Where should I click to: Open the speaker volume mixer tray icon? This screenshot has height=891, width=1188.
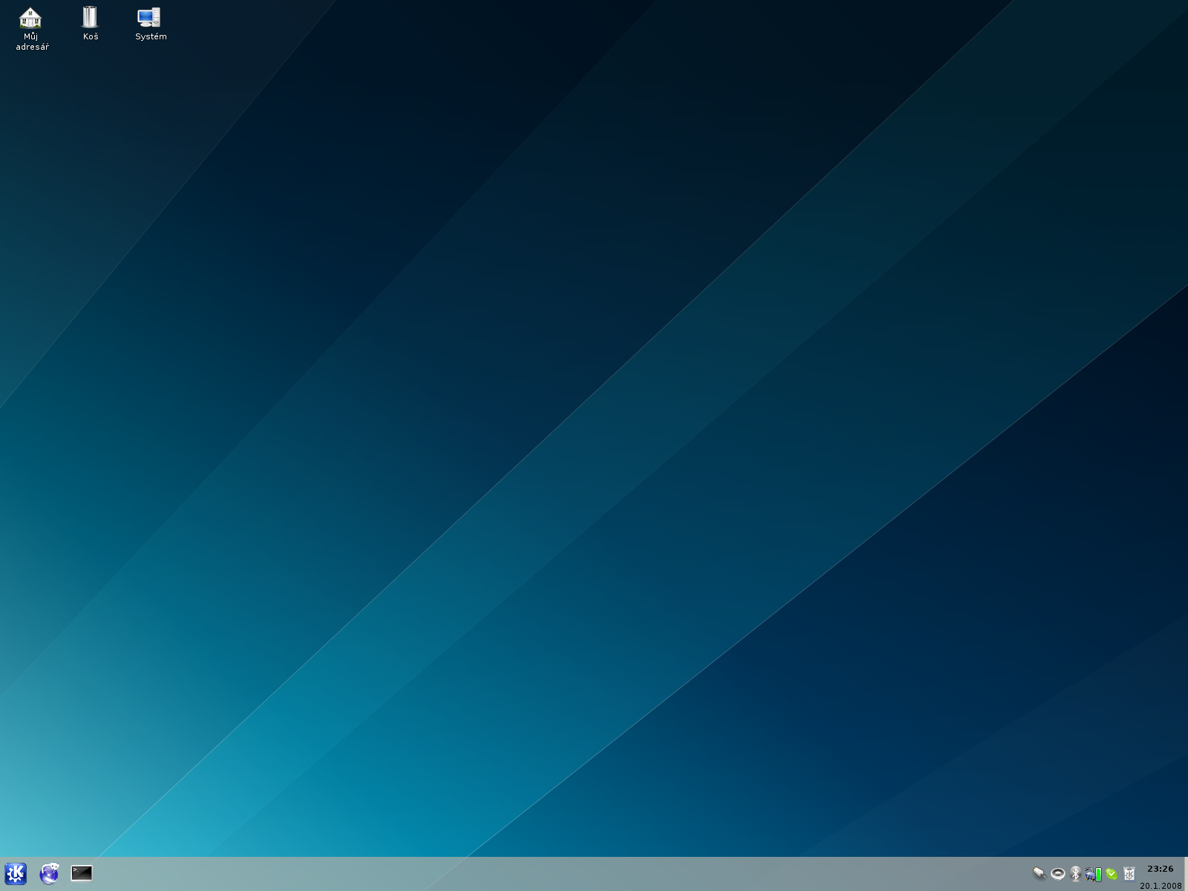1058,874
